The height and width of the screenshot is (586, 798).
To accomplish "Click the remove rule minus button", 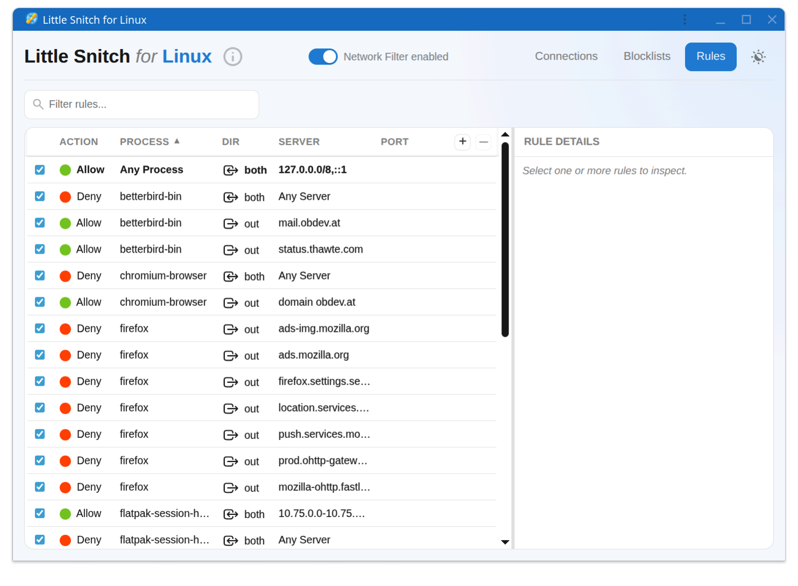I will tap(483, 142).
